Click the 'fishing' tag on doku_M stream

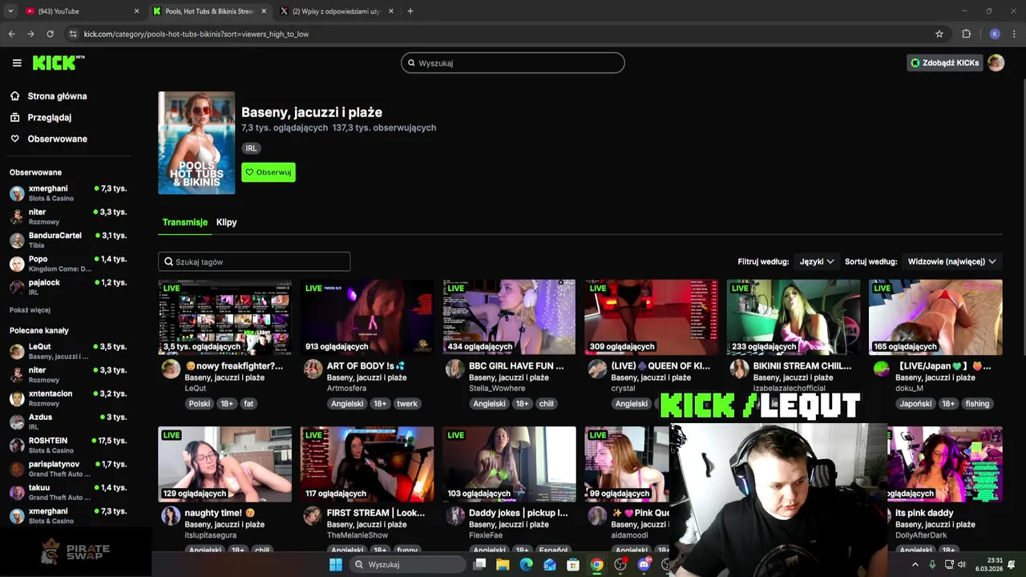977,404
